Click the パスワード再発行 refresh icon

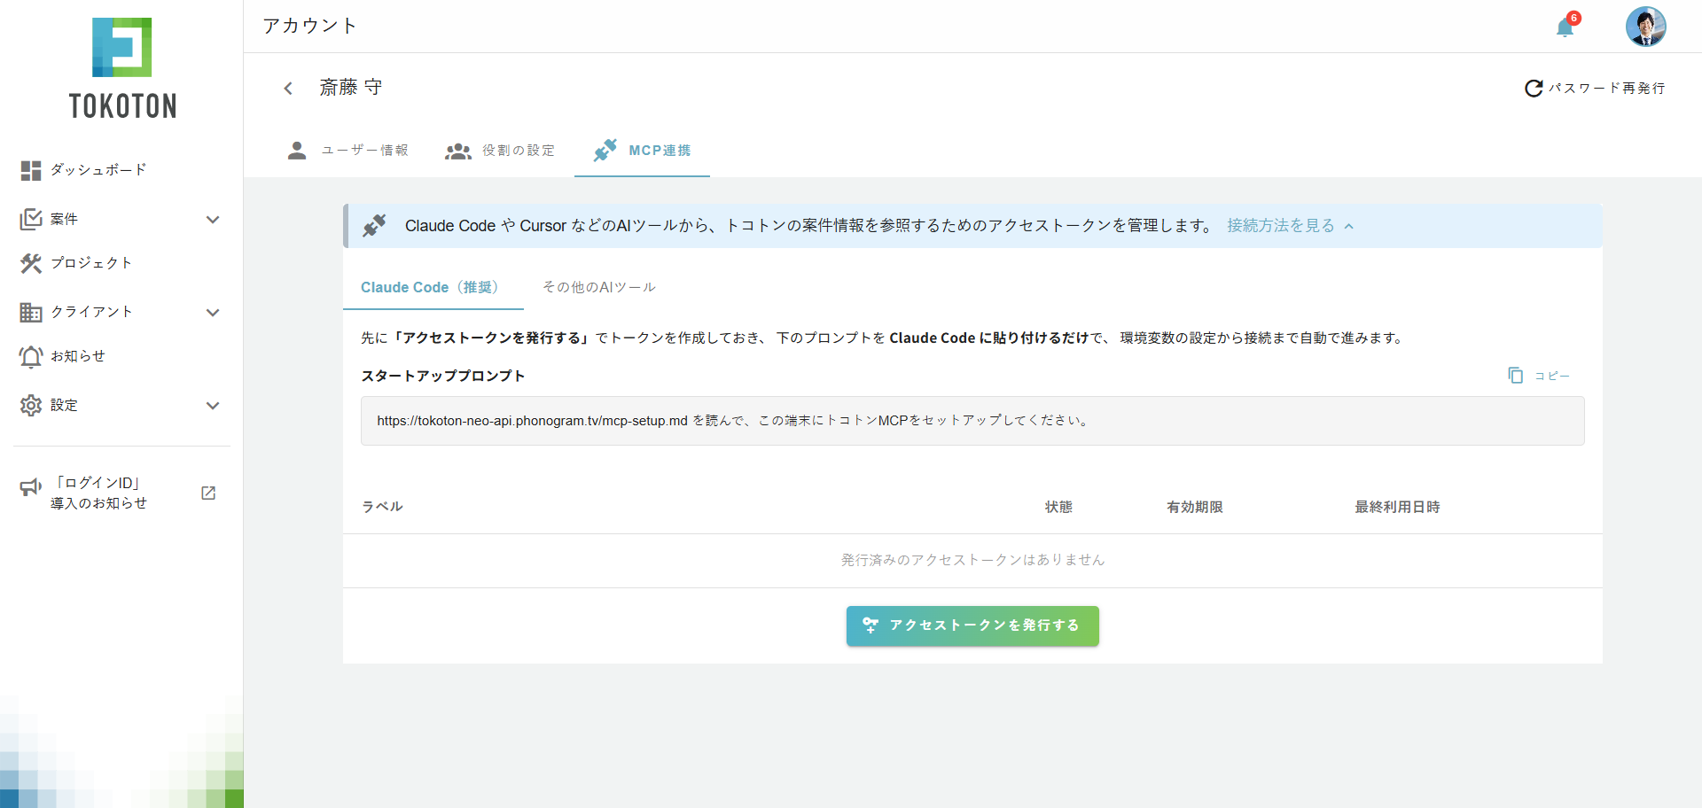(x=1534, y=88)
